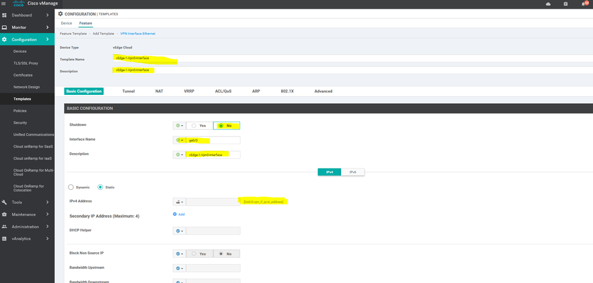Switch to Feature templates tab
This screenshot has width=593, height=283.
(86, 23)
